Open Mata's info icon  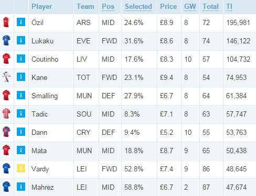(x=21, y=150)
